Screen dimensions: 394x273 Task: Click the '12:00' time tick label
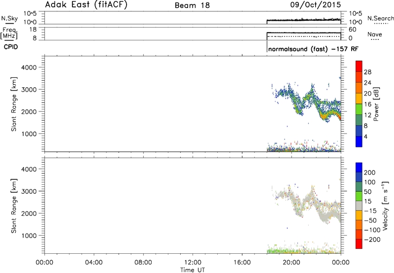click(x=193, y=263)
